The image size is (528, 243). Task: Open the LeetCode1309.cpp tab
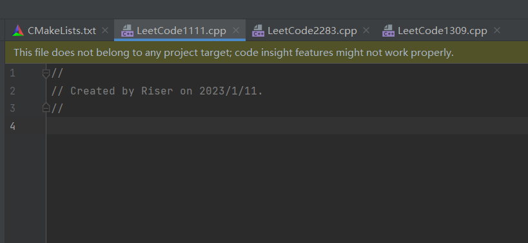(442, 31)
